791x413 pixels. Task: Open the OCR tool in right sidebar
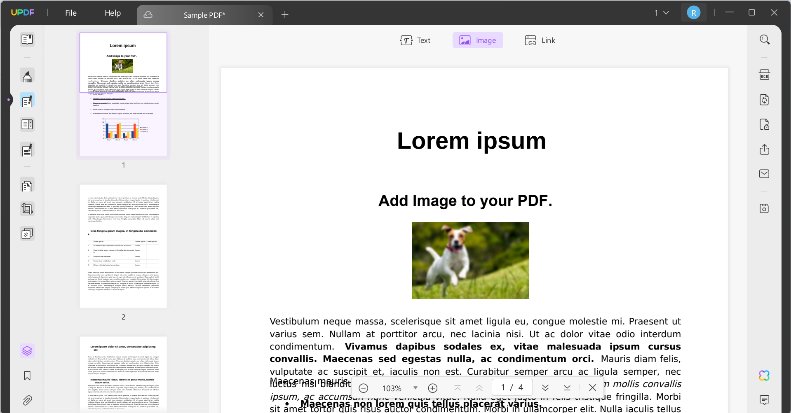765,75
